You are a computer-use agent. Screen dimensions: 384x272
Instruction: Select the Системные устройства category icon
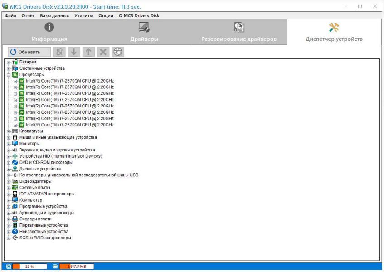pyautogui.click(x=15, y=68)
